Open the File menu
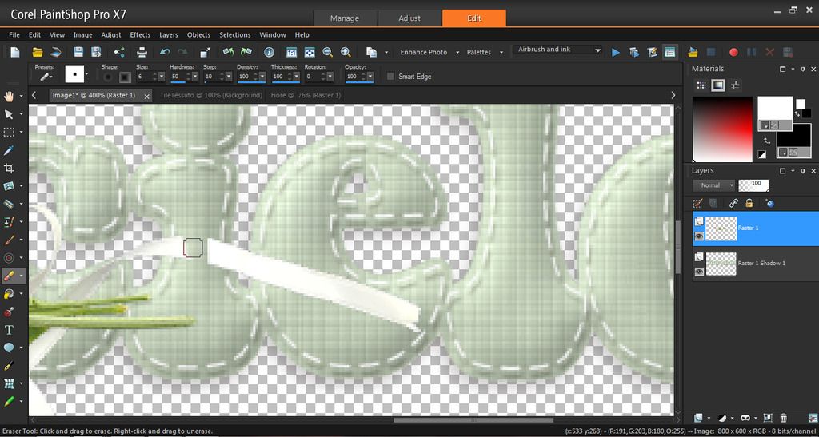Viewport: 819px width, 437px height. tap(14, 35)
